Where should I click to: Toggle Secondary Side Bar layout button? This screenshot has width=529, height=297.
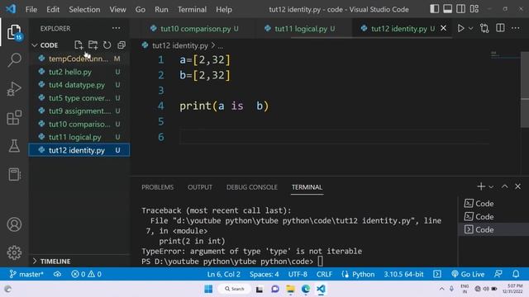click(461, 9)
